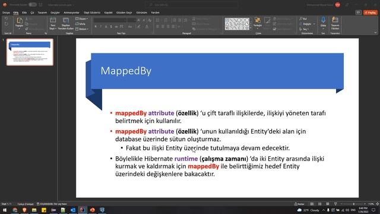Click the text highlight color icon
380x214 pixels.
[139, 26]
